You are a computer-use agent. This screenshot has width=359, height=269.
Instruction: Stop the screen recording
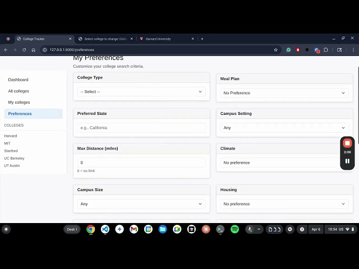pos(347,143)
